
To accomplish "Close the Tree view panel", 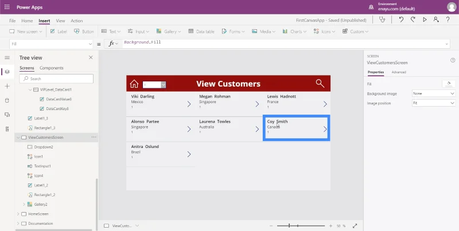I will coord(91,57).
